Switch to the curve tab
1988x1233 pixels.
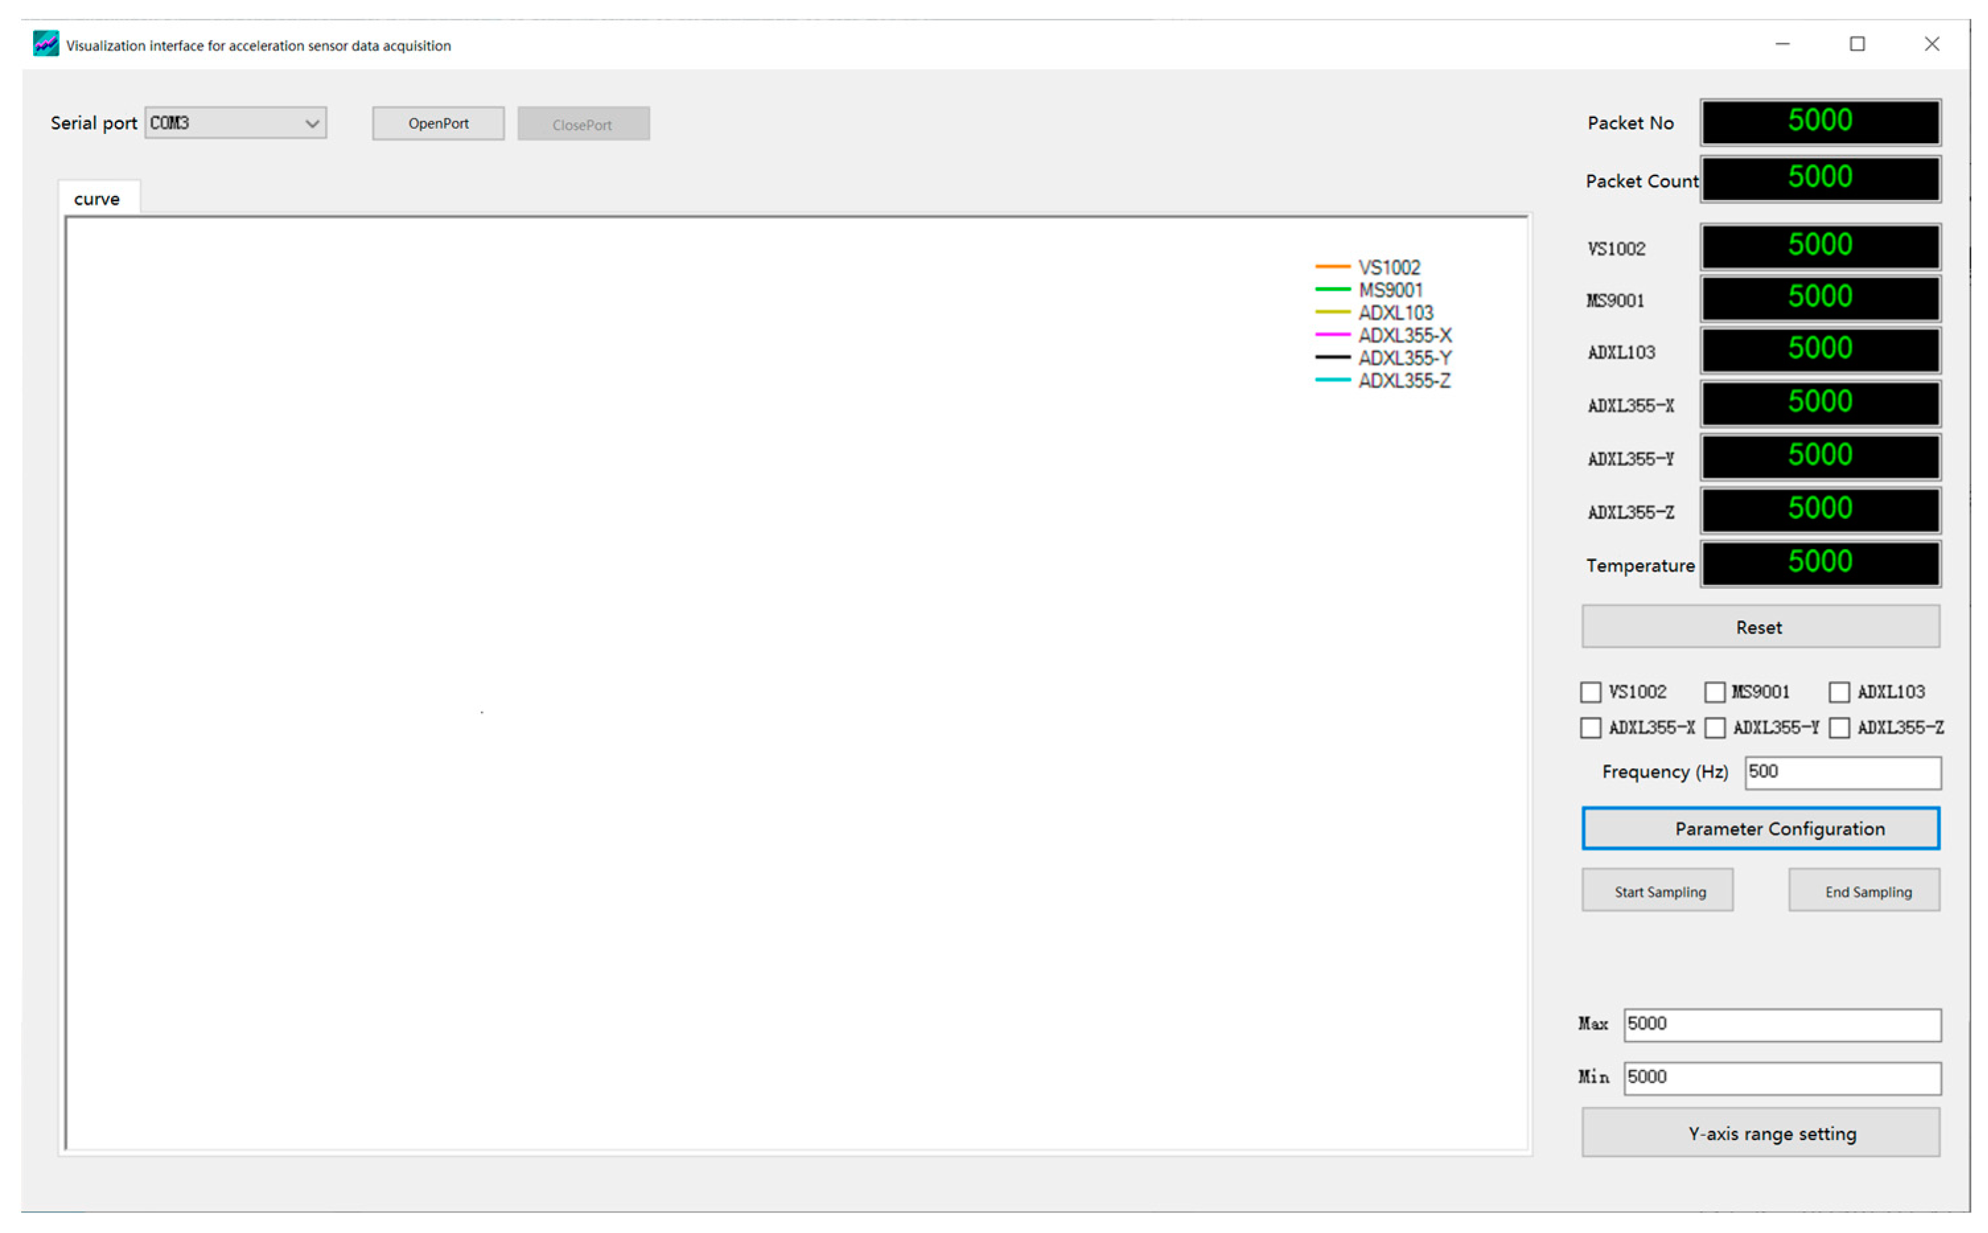(97, 199)
